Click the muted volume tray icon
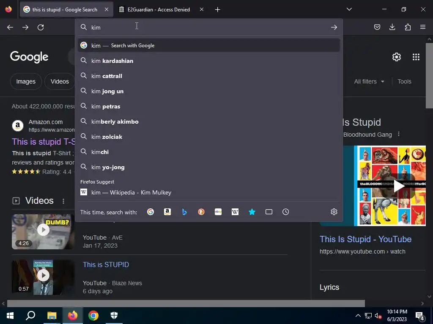The image size is (433, 324). (378, 316)
